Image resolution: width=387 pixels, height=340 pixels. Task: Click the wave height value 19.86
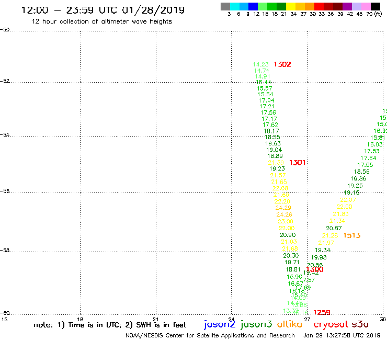click(x=358, y=178)
